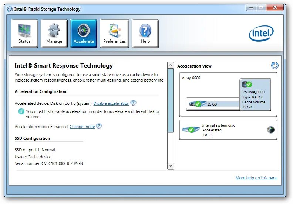Refresh the Acceleration View
The width and height of the screenshot is (293, 204).
click(275, 66)
